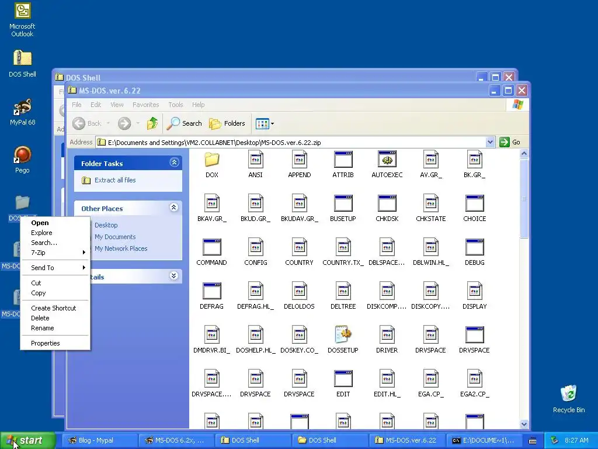Expand the Address bar dropdown arrow
Viewport: 598px width, 449px height.
490,143
